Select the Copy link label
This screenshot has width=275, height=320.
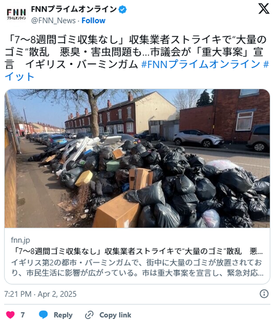point(115,315)
